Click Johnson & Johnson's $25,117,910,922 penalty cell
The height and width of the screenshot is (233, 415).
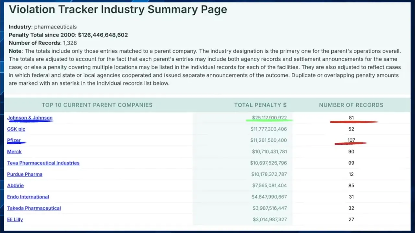coord(269,118)
